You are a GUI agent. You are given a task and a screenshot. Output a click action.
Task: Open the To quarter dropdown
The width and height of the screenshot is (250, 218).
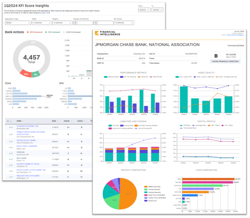[x=157, y=10]
